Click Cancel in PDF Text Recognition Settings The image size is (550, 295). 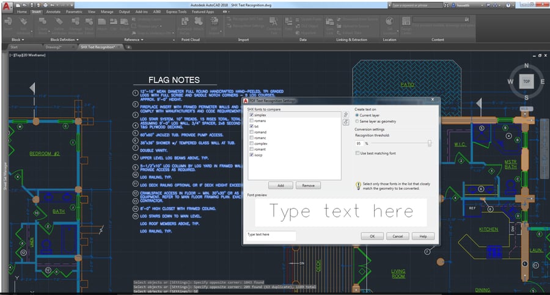(397, 236)
